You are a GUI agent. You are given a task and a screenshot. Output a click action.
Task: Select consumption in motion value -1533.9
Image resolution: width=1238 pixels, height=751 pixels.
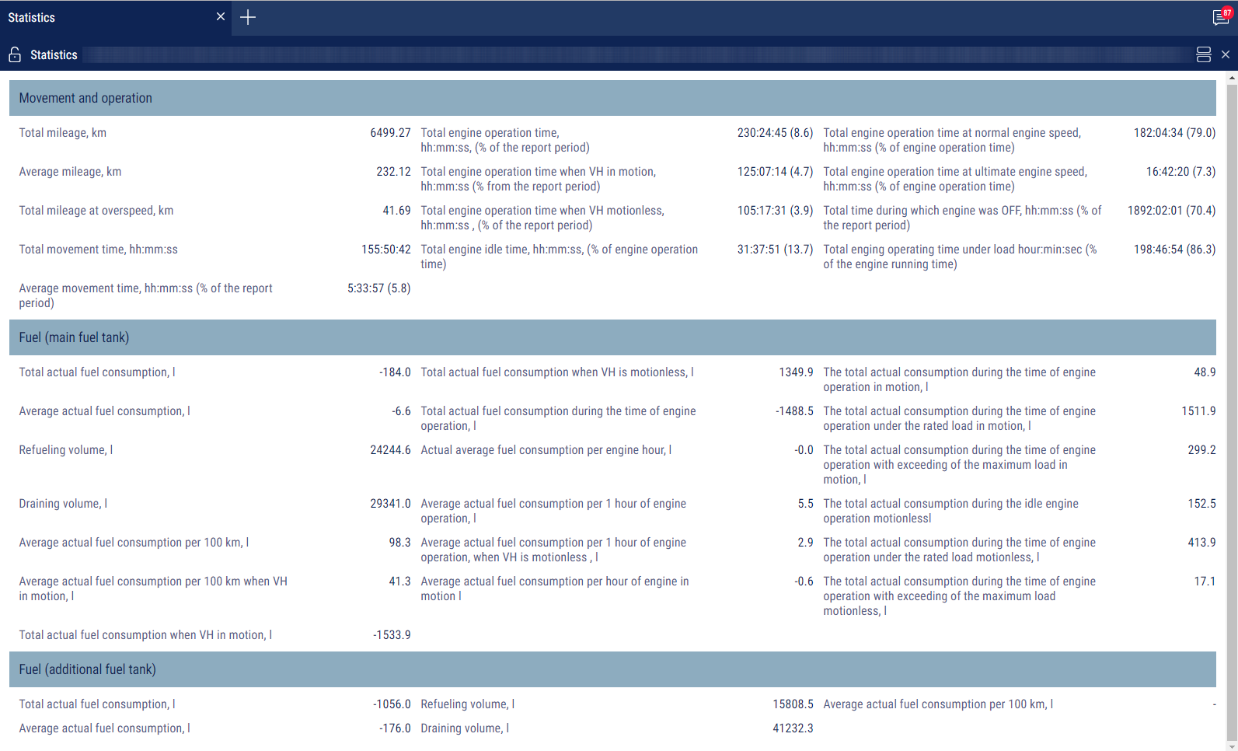(392, 635)
